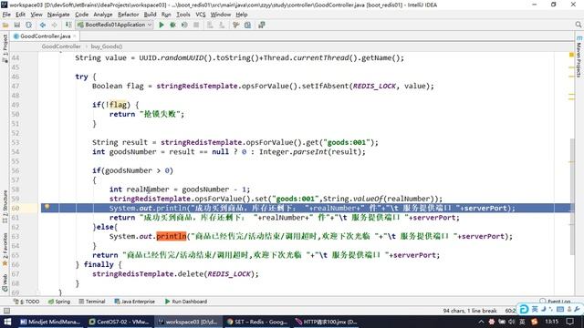Image resolution: width=584 pixels, height=328 pixels.
Task: Switch to SET - Redis Chrome taskbar window
Action: [x=257, y=322]
